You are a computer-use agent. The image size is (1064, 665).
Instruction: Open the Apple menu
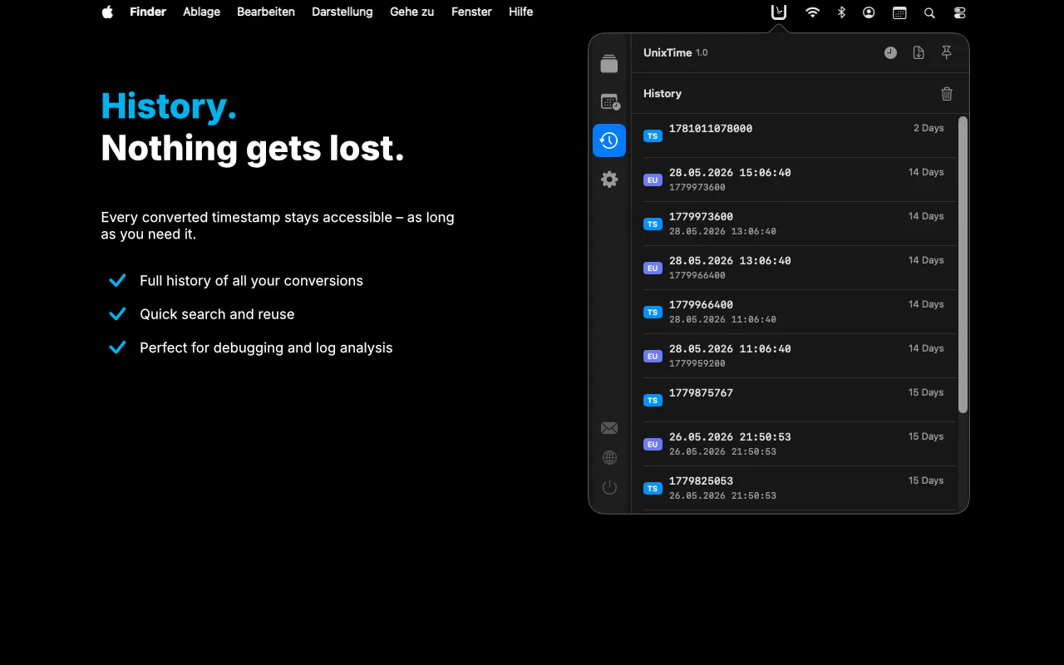coord(107,12)
